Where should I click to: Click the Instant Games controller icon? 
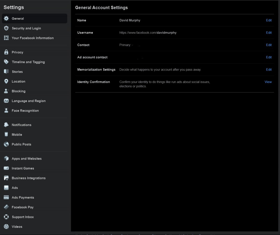[6, 168]
